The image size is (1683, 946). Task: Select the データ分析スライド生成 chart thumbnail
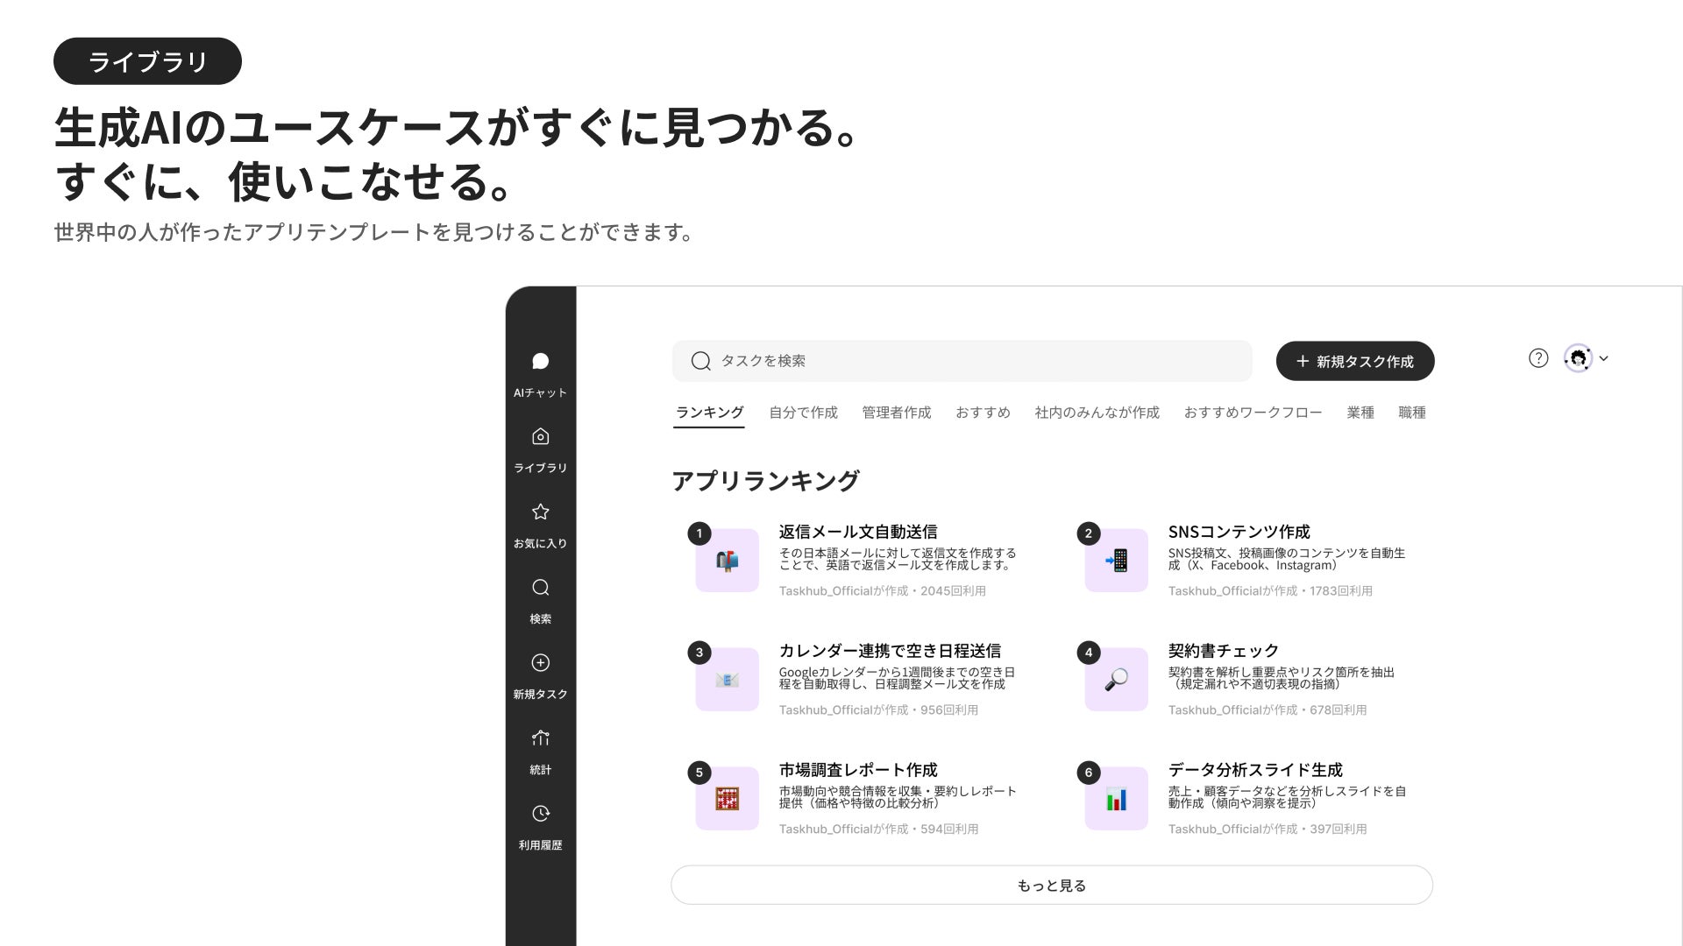point(1116,799)
